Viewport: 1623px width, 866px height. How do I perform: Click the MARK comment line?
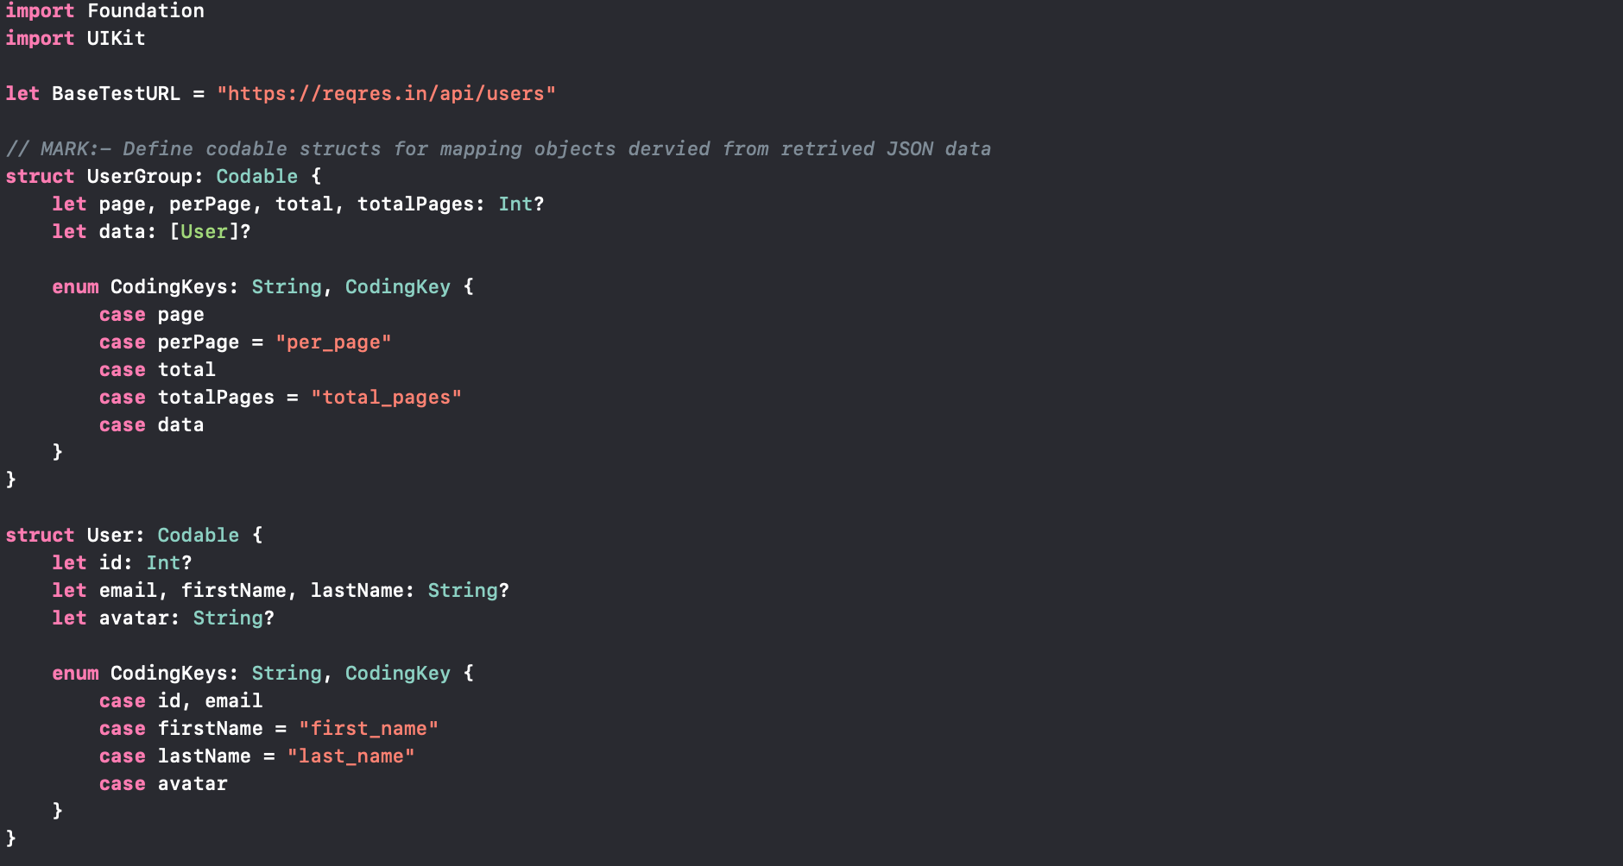point(498,148)
